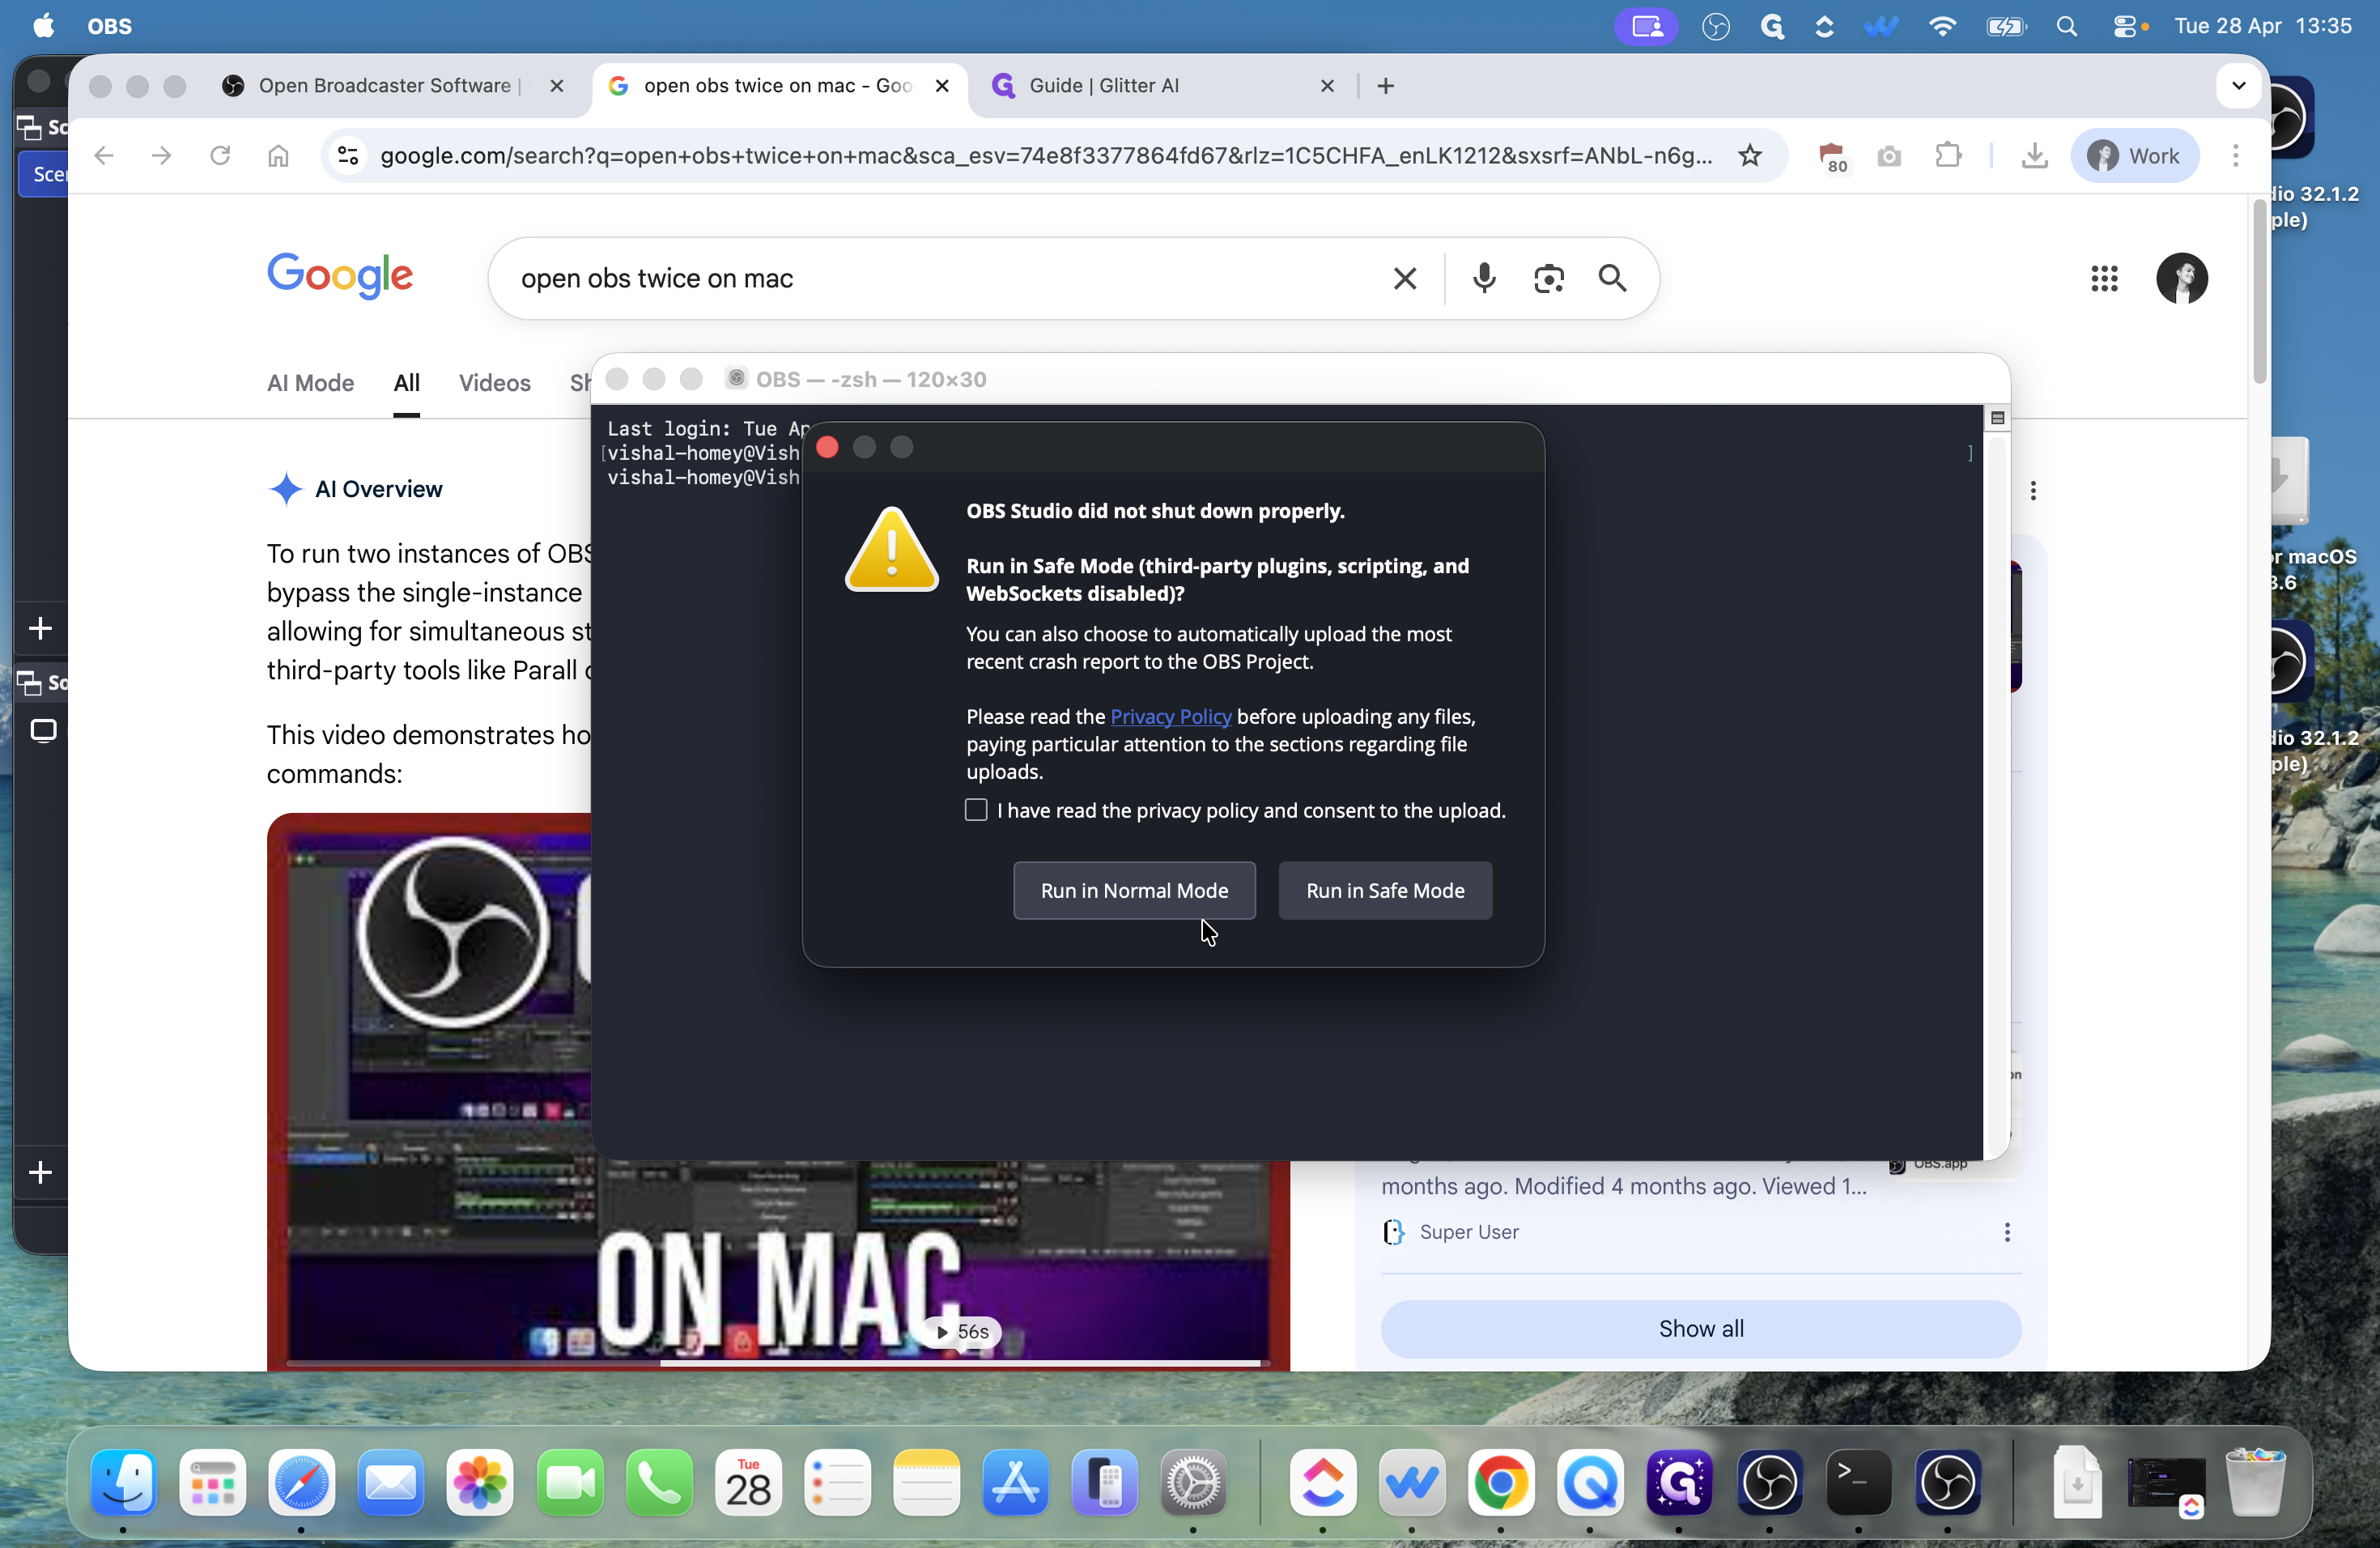Reload the current page

point(220,156)
